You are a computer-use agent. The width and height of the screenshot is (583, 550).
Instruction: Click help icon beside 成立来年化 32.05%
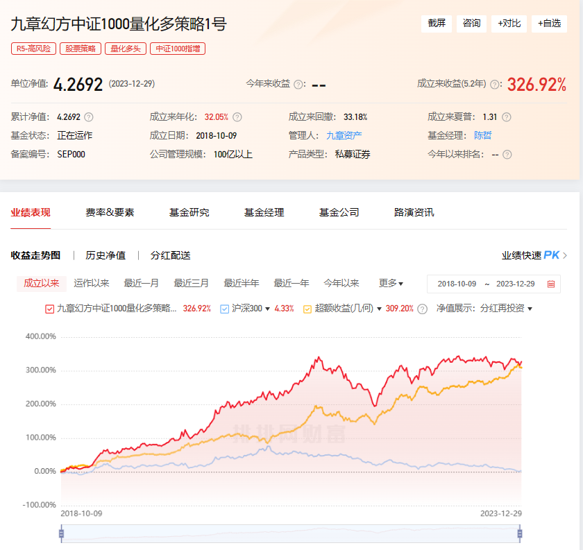[237, 117]
